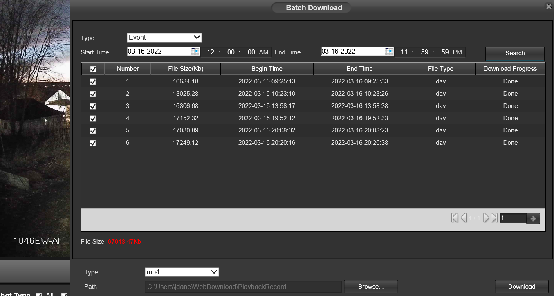This screenshot has width=554, height=296.
Task: Select begin time 2022-03-16 09:25:13 cell
Action: coord(267,81)
